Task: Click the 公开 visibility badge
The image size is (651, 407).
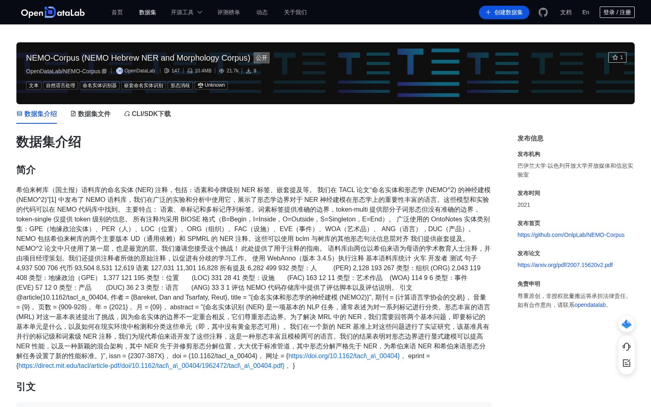Action: tap(262, 58)
